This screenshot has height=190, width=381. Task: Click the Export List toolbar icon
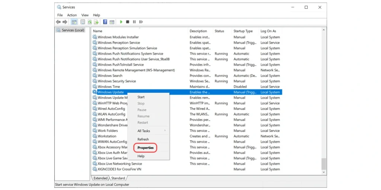tap(96, 22)
